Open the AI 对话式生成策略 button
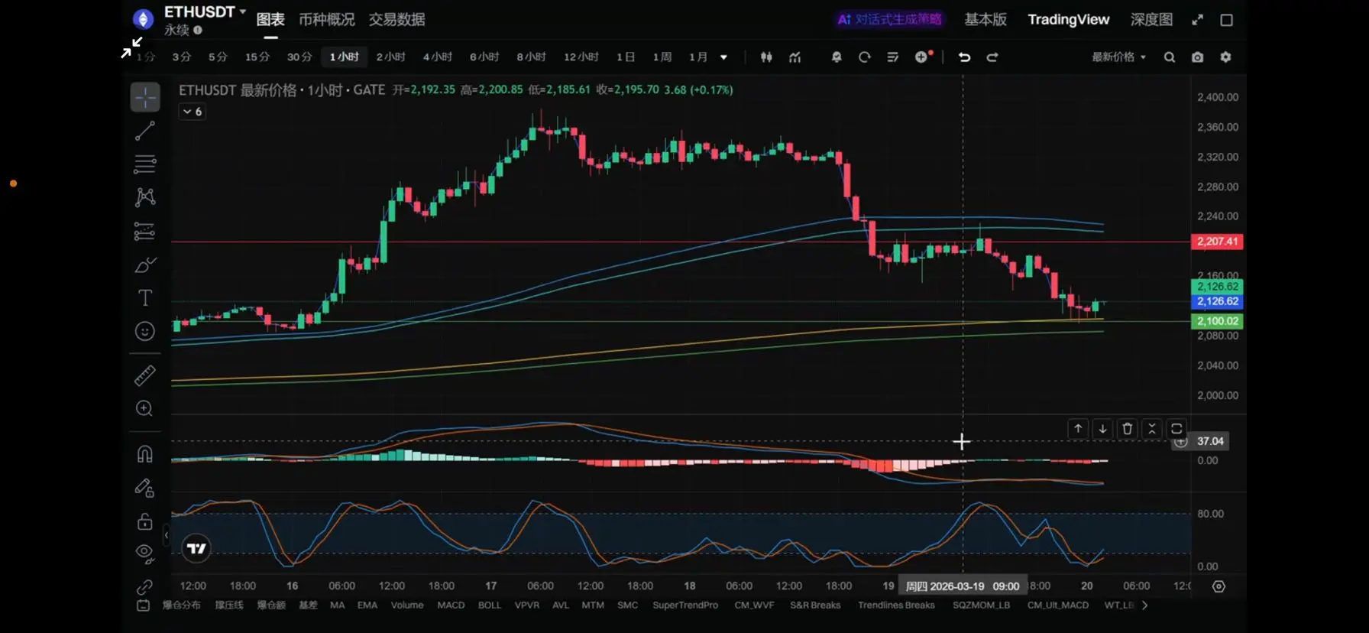Image resolution: width=1369 pixels, height=633 pixels. click(x=890, y=19)
